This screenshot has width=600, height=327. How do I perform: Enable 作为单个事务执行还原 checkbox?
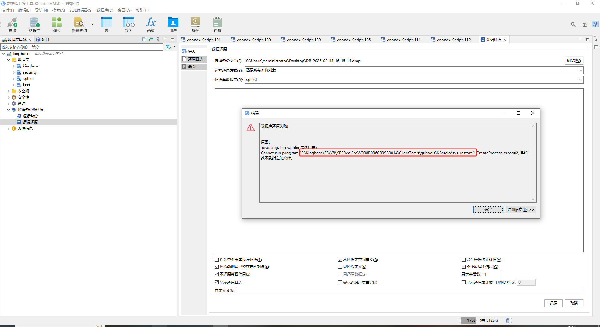tap(217, 260)
